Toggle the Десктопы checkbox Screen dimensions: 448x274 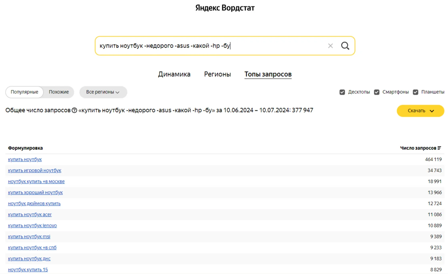[342, 92]
